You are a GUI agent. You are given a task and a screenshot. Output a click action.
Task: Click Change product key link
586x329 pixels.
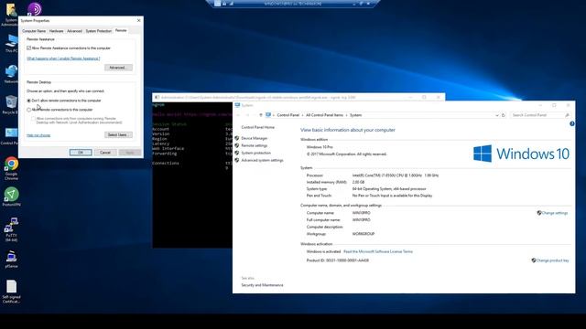[552, 260]
